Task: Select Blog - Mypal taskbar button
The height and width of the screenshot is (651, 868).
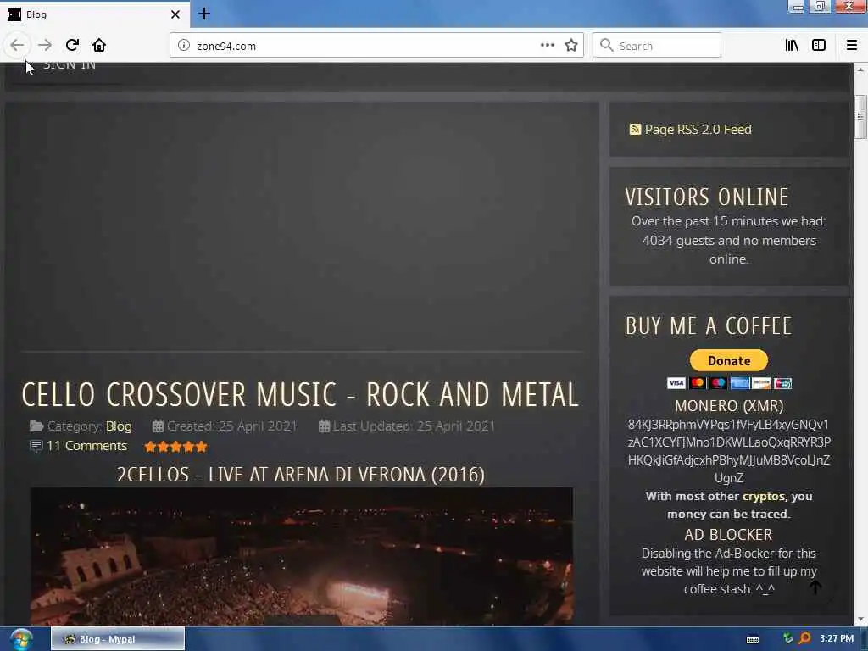Action: click(x=118, y=639)
